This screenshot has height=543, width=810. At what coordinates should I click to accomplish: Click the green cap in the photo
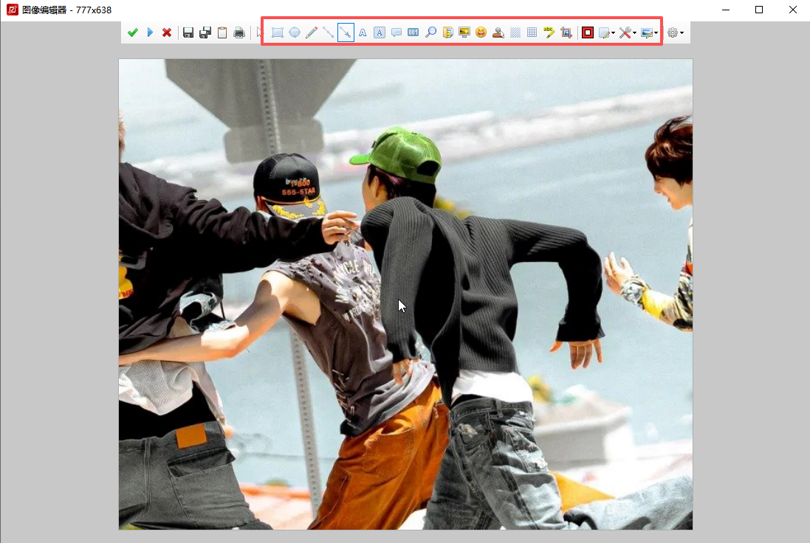[399, 151]
